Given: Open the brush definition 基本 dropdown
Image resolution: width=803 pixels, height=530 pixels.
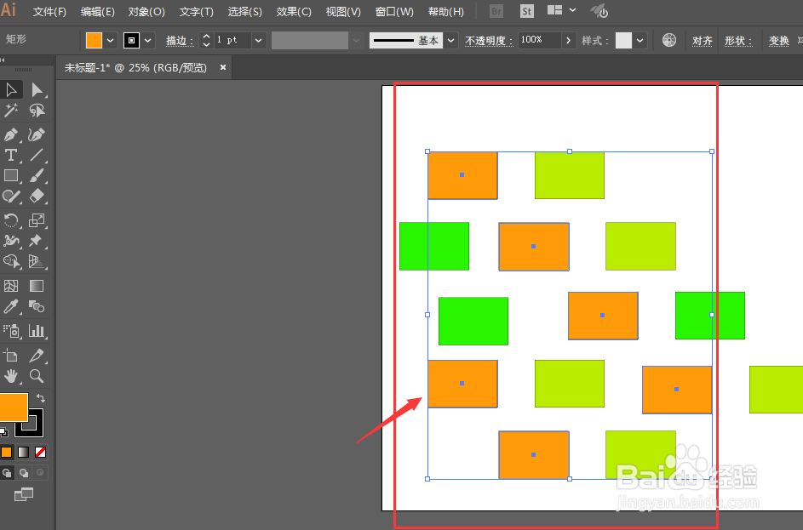Looking at the screenshot, I should point(450,41).
